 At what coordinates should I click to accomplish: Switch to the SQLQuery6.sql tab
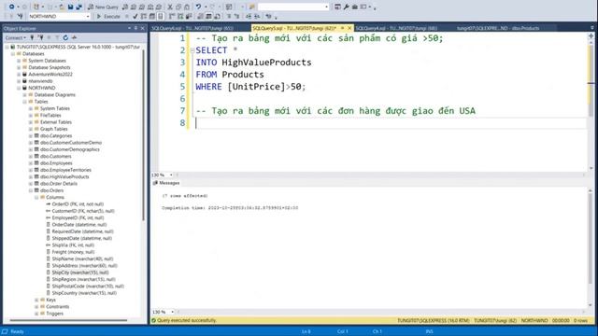coord(192,28)
